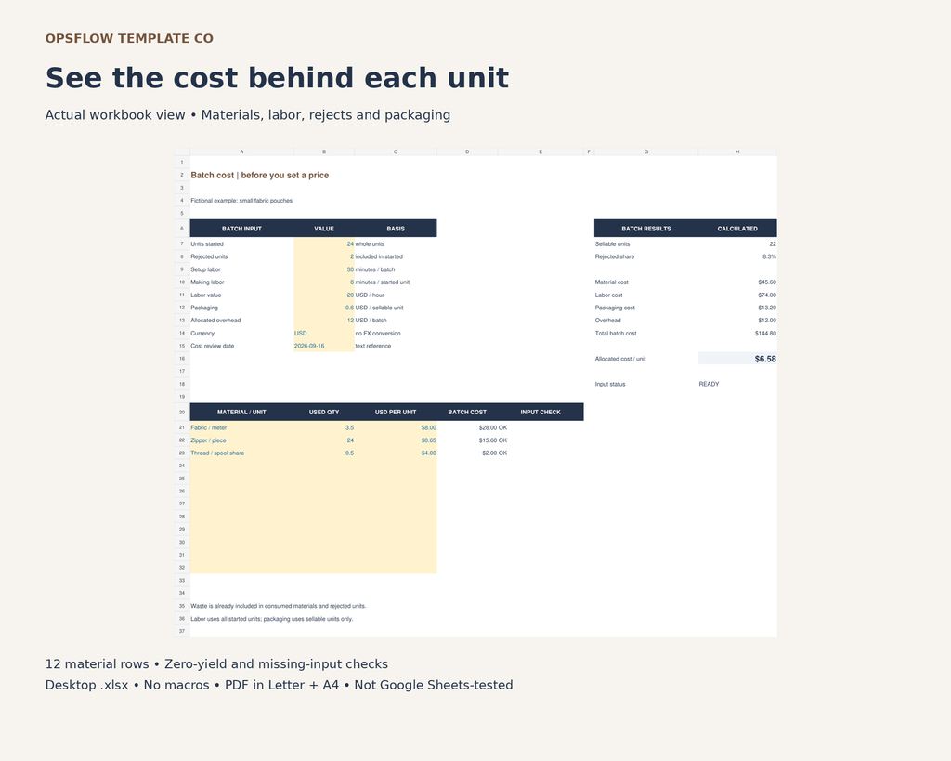
Task: Click the BASIS header cell
Action: pyautogui.click(x=396, y=229)
